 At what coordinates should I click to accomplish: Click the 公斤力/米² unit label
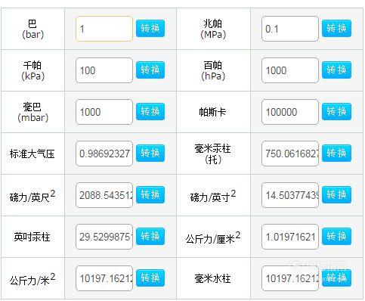coord(32,279)
